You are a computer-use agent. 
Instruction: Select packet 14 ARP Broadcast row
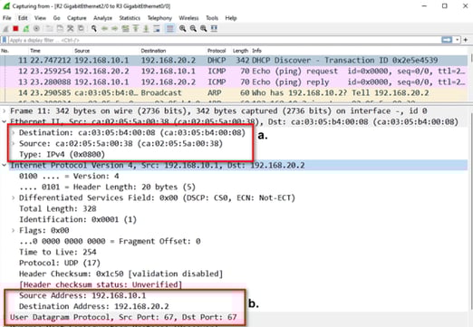[x=234, y=93]
